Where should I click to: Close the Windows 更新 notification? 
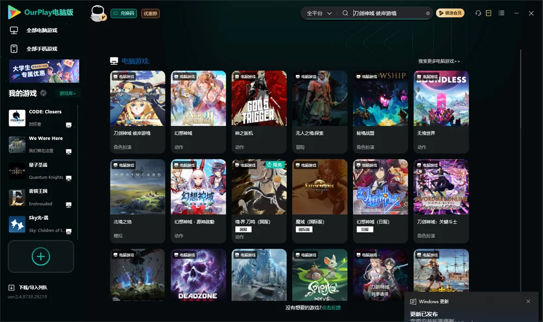click(x=528, y=301)
